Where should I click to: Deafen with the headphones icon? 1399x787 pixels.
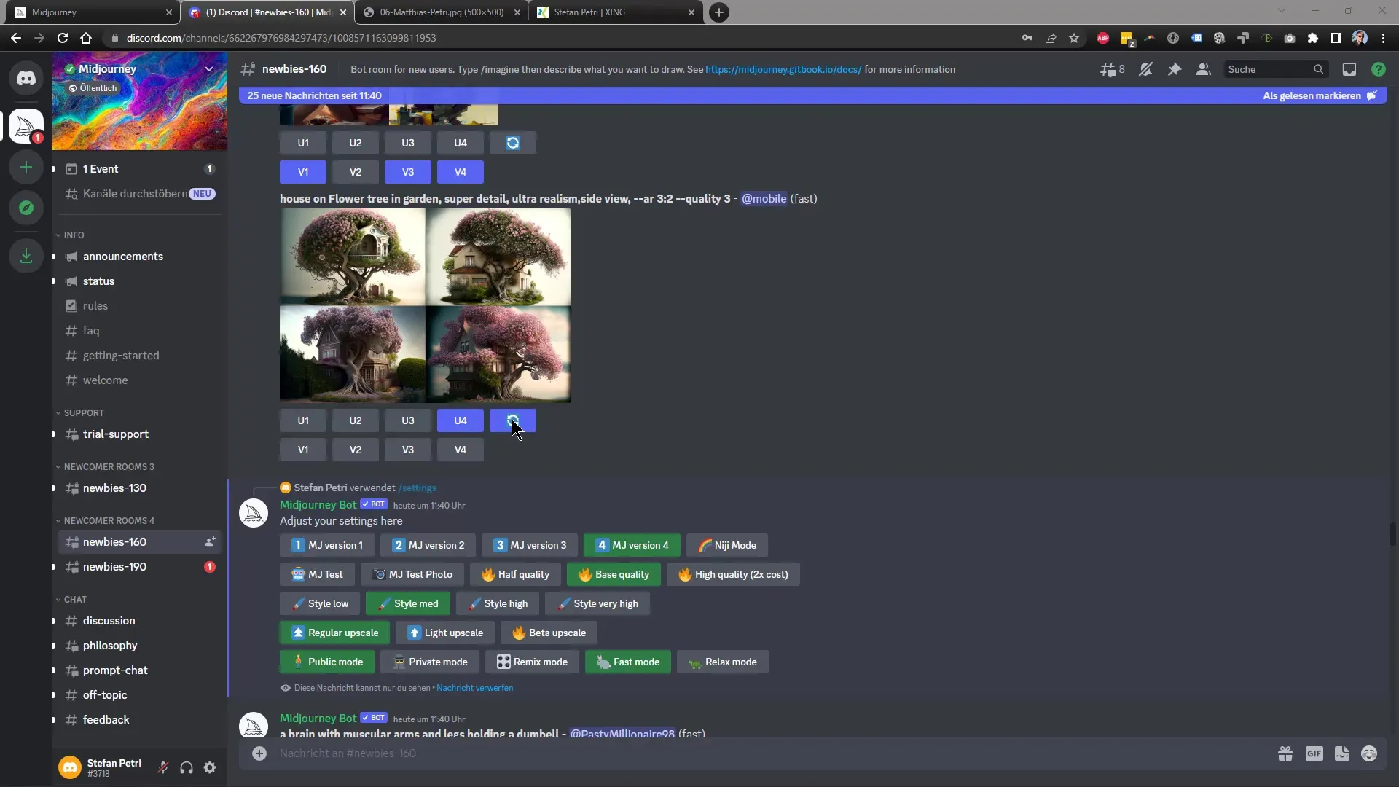pos(187,767)
